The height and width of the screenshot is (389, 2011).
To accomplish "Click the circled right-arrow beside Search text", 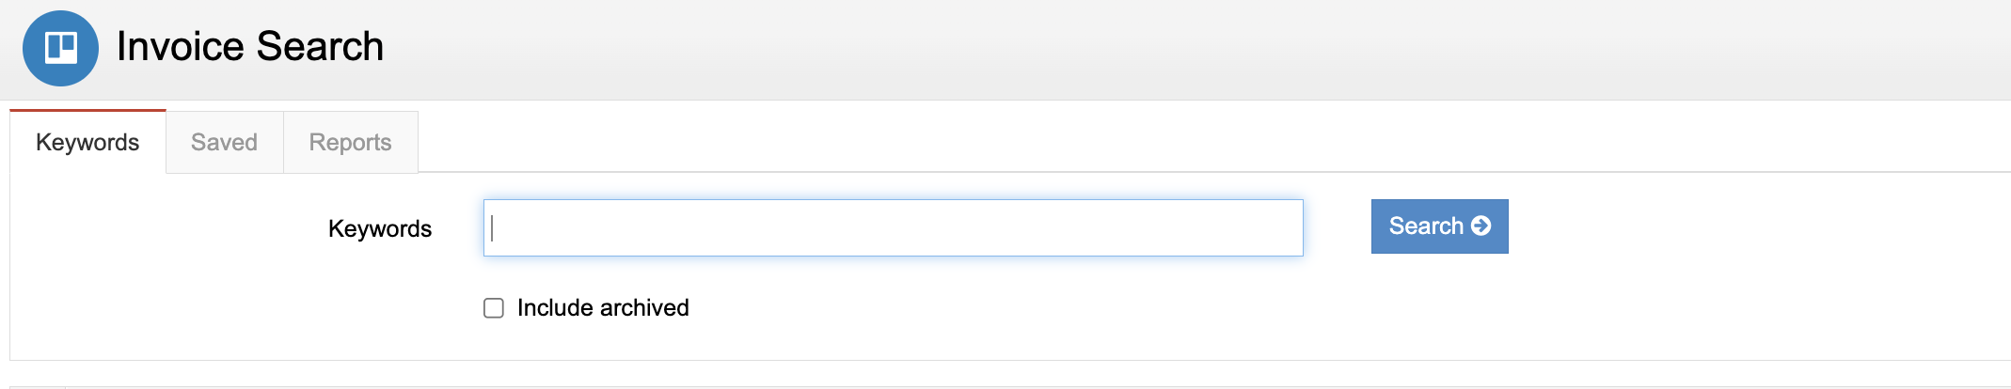I will click(x=1481, y=226).
